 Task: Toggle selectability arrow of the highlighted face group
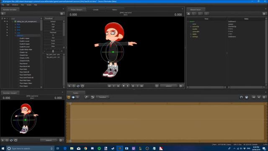click(x=7, y=35)
